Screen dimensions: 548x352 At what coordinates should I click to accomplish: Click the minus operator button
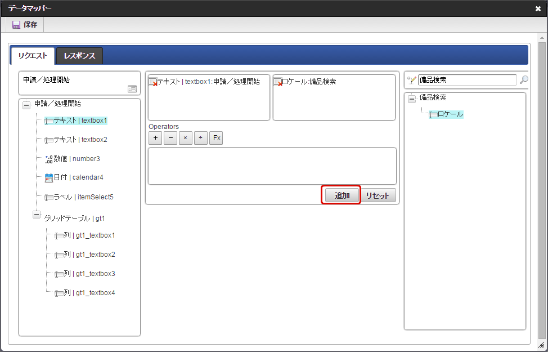[x=170, y=138]
